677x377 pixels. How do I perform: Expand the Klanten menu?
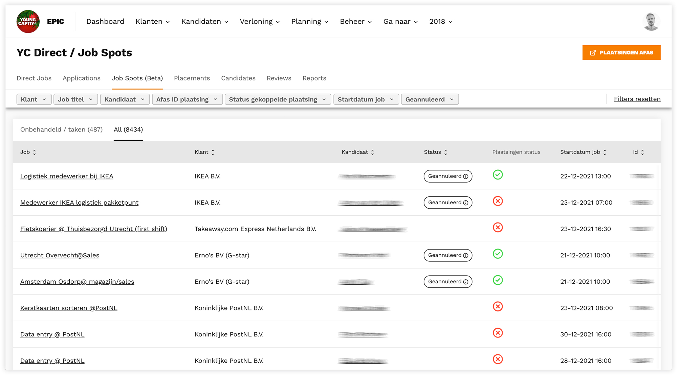[x=153, y=22]
